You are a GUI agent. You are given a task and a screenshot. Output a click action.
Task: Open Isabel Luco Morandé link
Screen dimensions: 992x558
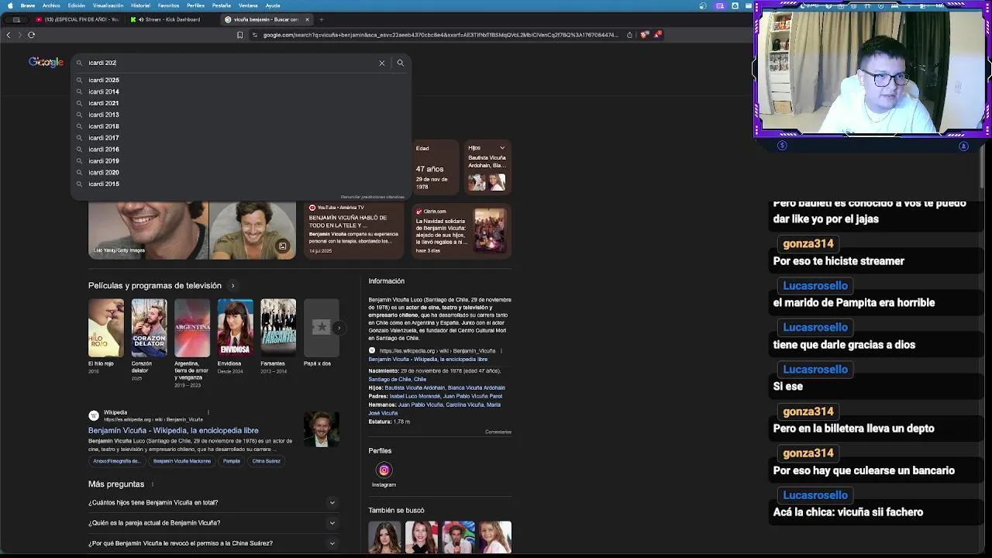tap(415, 396)
